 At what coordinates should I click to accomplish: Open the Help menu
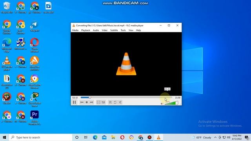138,30
